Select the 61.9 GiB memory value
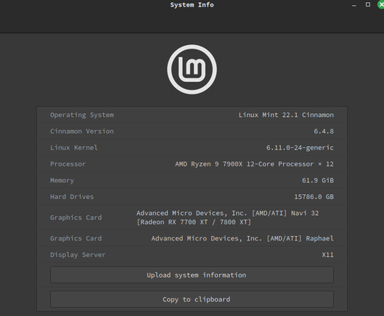Screen dimensions: 384x316 click(x=318, y=180)
